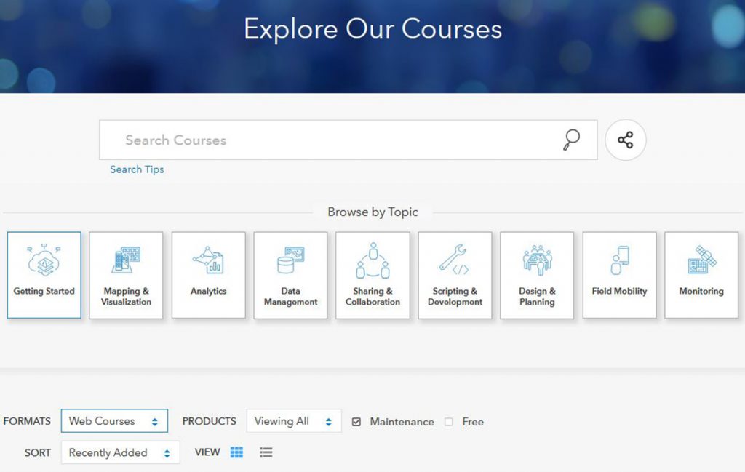This screenshot has height=472, width=745.
Task: Open the Search Tips link
Action: 137,169
